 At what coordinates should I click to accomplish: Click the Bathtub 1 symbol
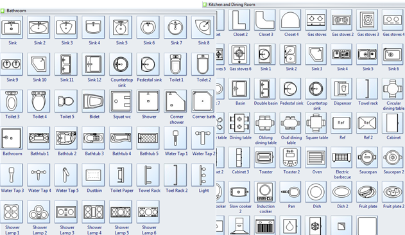39,138
